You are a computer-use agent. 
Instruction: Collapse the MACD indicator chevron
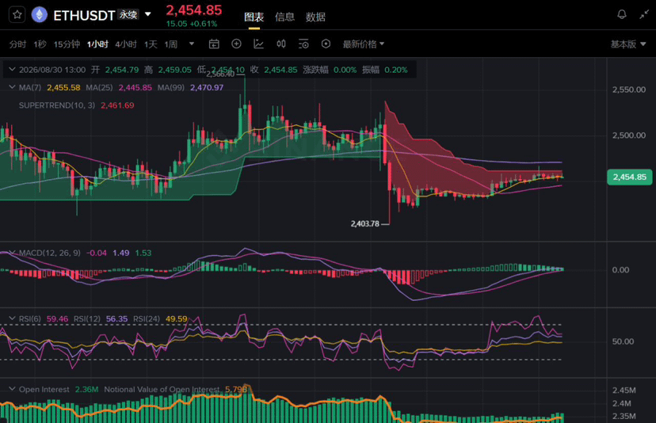[x=12, y=253]
